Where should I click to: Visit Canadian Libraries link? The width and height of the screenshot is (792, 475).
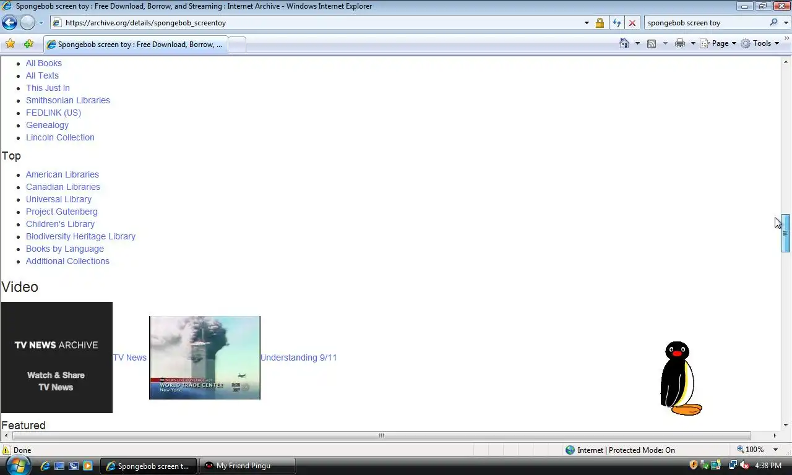click(x=63, y=187)
